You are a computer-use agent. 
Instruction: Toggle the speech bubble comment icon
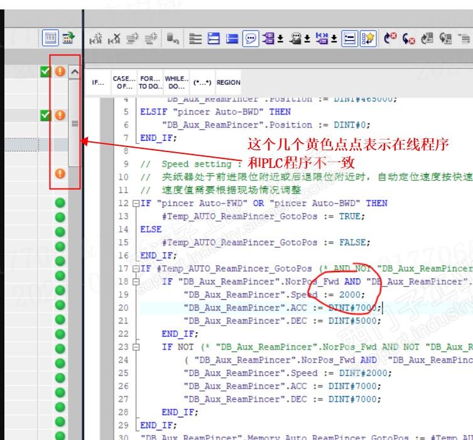click(x=251, y=38)
